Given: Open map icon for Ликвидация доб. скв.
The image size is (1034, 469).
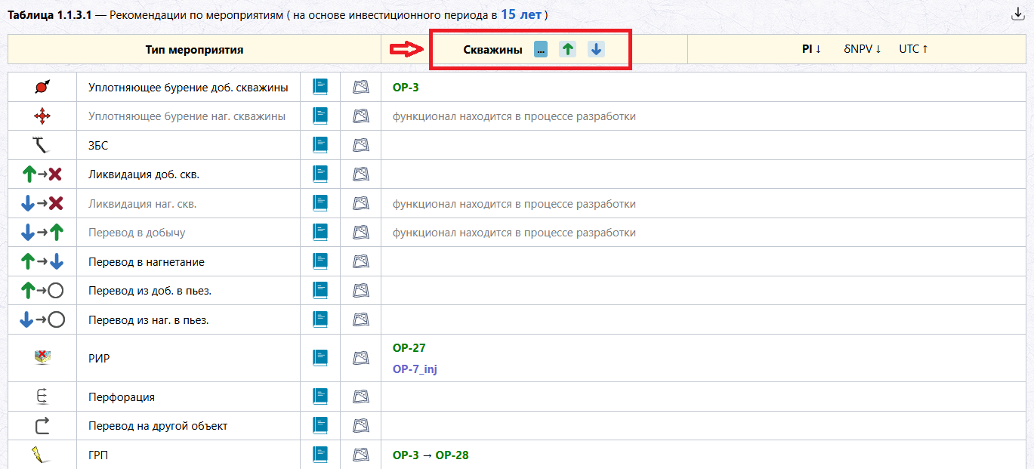Looking at the screenshot, I should point(361,174).
